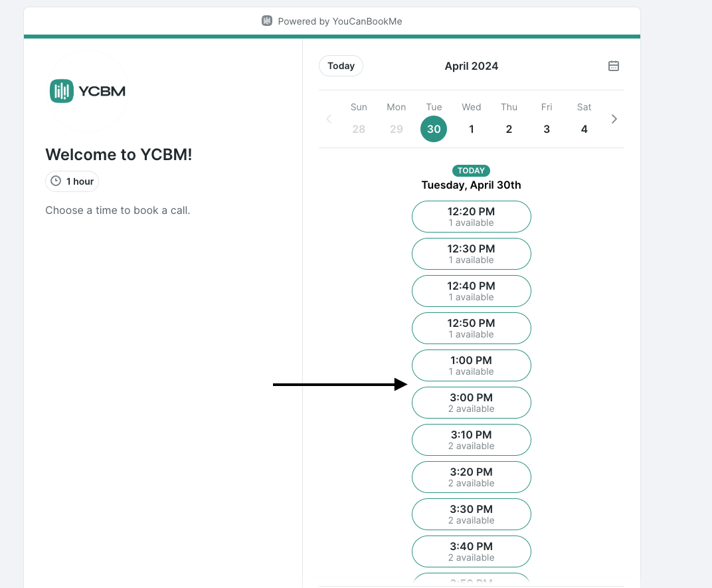Choose the 12:30 PM time slot

click(x=472, y=254)
